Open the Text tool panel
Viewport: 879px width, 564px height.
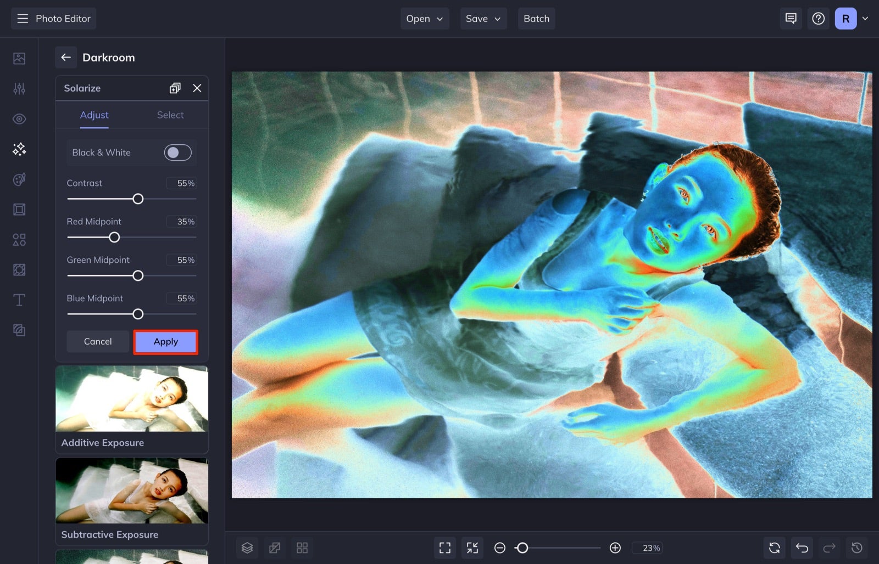(x=19, y=300)
